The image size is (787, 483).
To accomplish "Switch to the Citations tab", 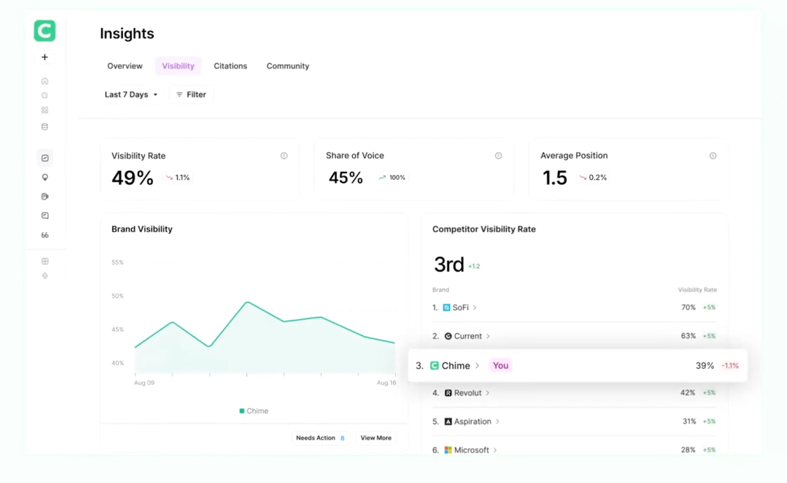I will coord(230,66).
